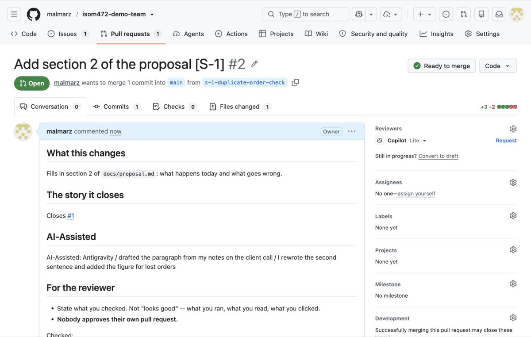Open the Development gear settings
Viewport: 531px width, 337px height.
pyautogui.click(x=513, y=318)
